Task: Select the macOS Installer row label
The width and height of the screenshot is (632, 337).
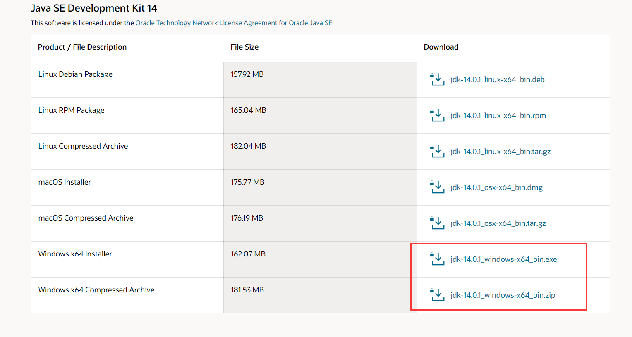Action: click(65, 182)
